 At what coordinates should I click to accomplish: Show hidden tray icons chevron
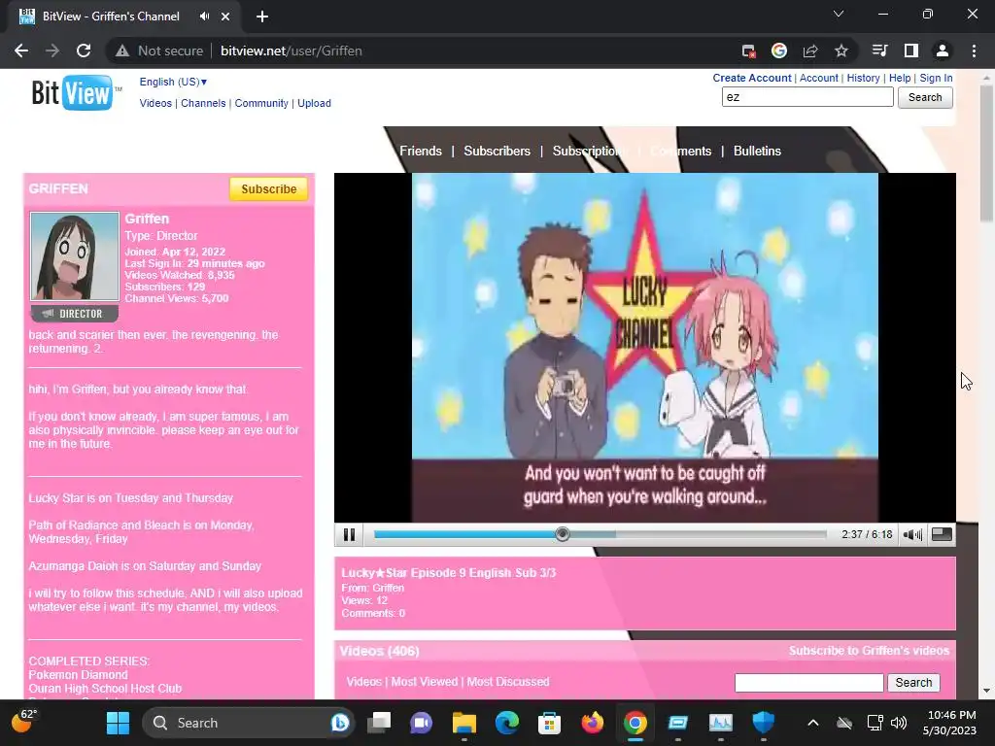[x=813, y=723]
